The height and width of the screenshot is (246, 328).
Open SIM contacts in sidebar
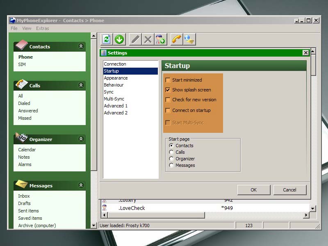(x=22, y=64)
